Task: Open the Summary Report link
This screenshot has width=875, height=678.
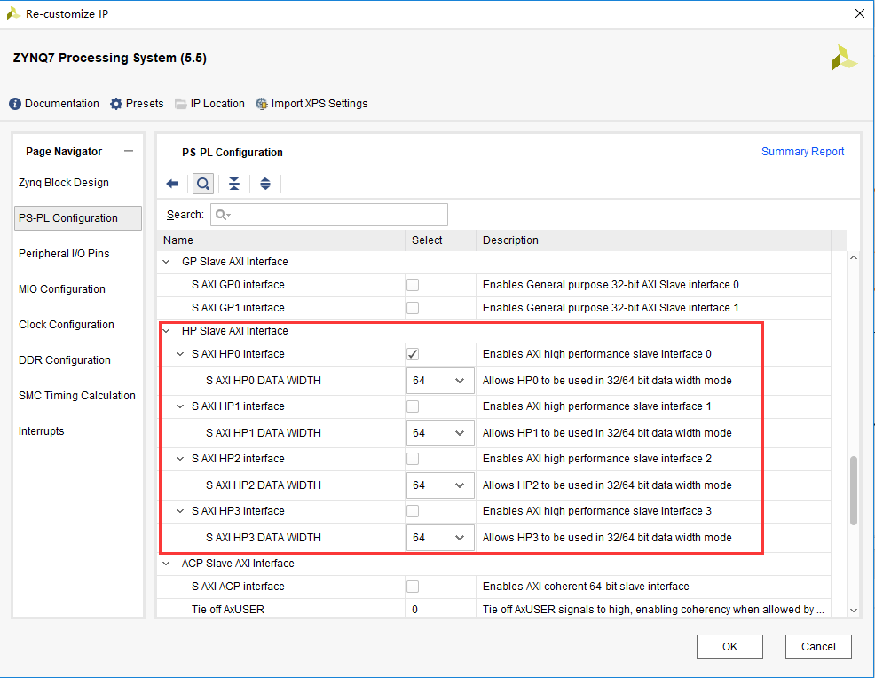Action: (802, 152)
